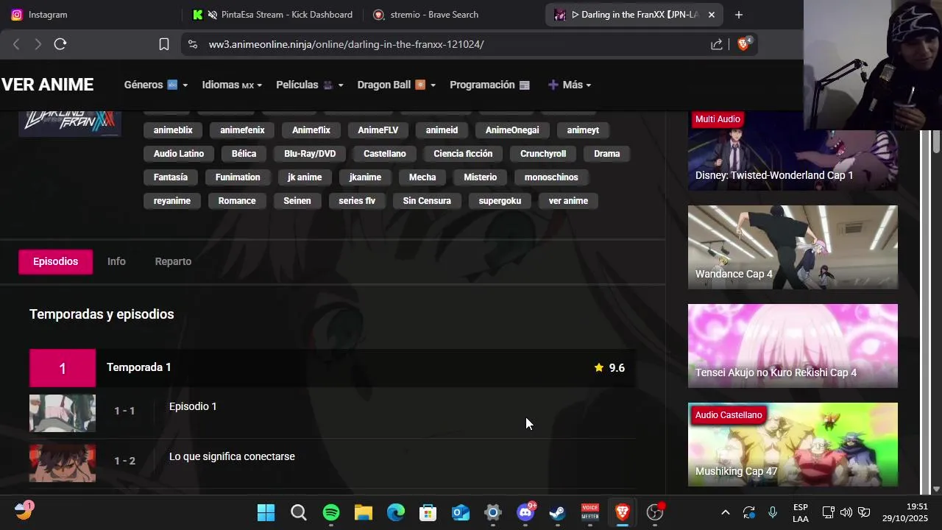Open Lo que significa conectarse episode

click(232, 456)
